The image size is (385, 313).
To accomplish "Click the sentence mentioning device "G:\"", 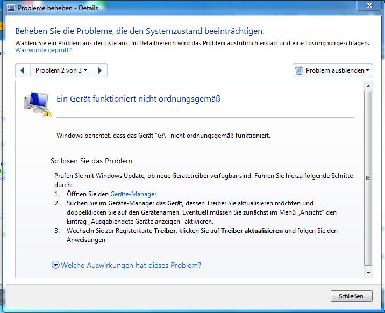I will pos(163,136).
